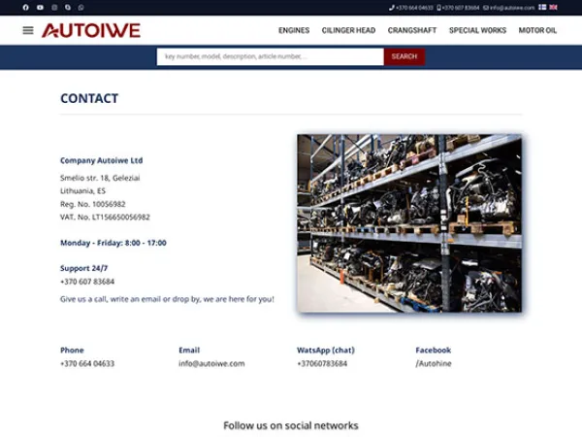Image resolution: width=582 pixels, height=437 pixels.
Task: Open the hamburger menu beside the logo
Action: pyautogui.click(x=28, y=30)
